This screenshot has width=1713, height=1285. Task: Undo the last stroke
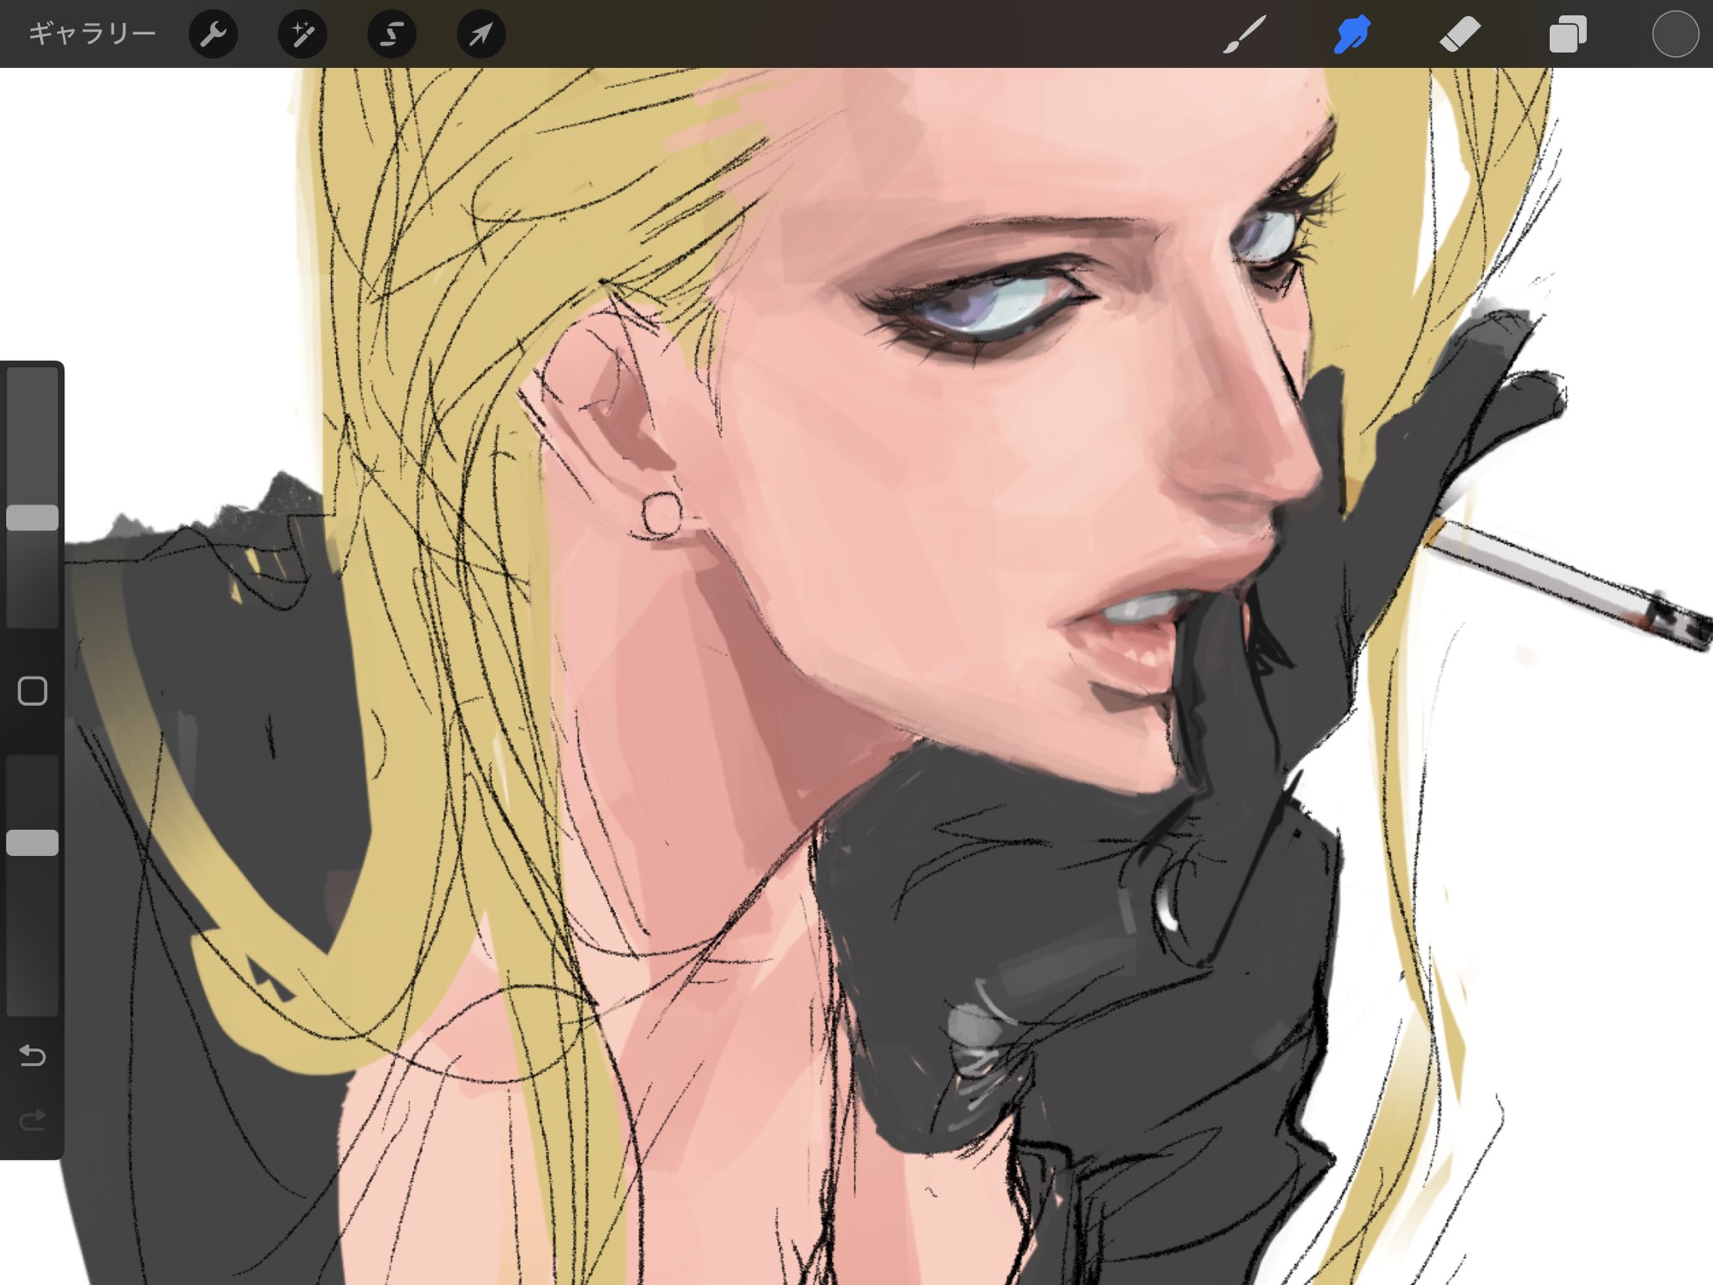coord(33,1056)
